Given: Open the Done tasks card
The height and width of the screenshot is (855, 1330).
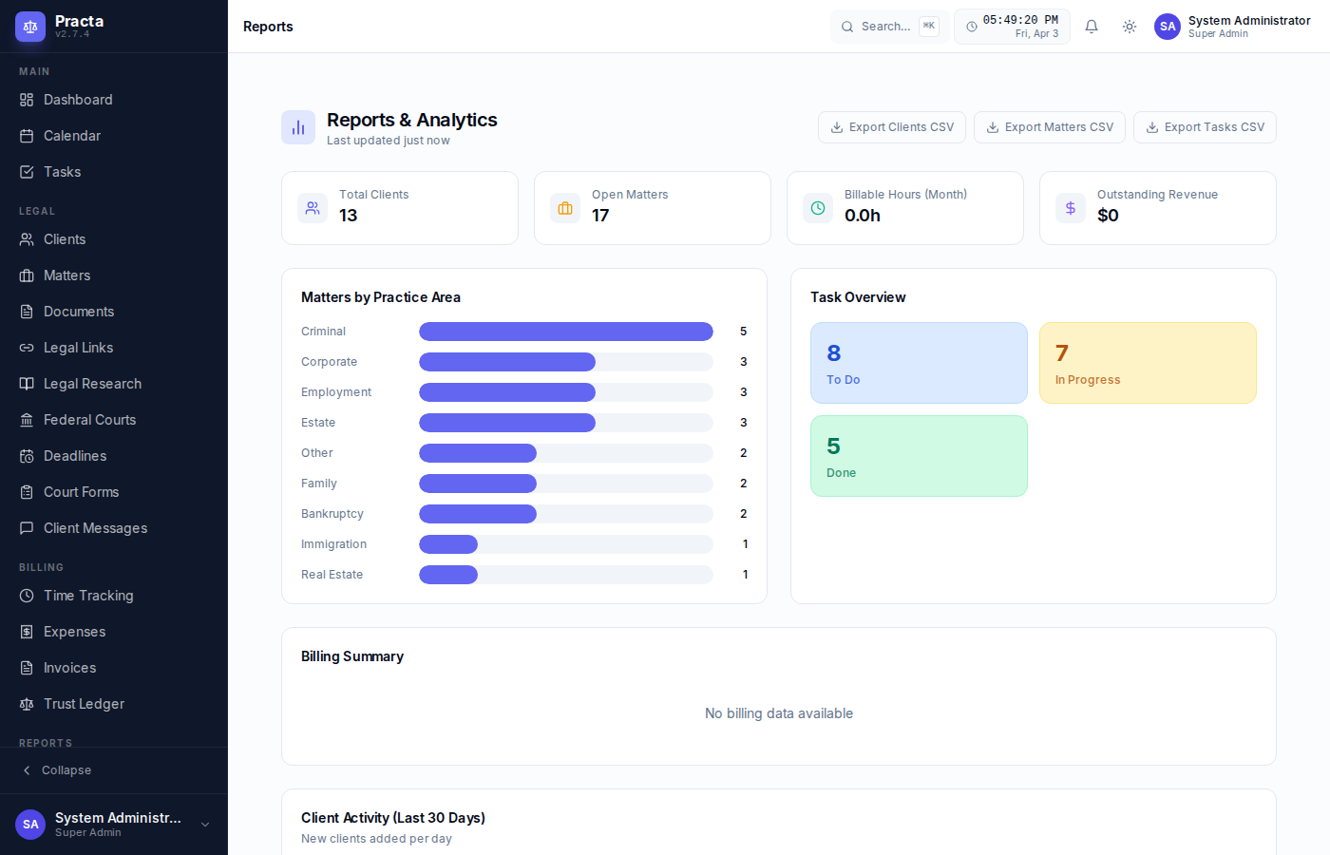Looking at the screenshot, I should [919, 456].
